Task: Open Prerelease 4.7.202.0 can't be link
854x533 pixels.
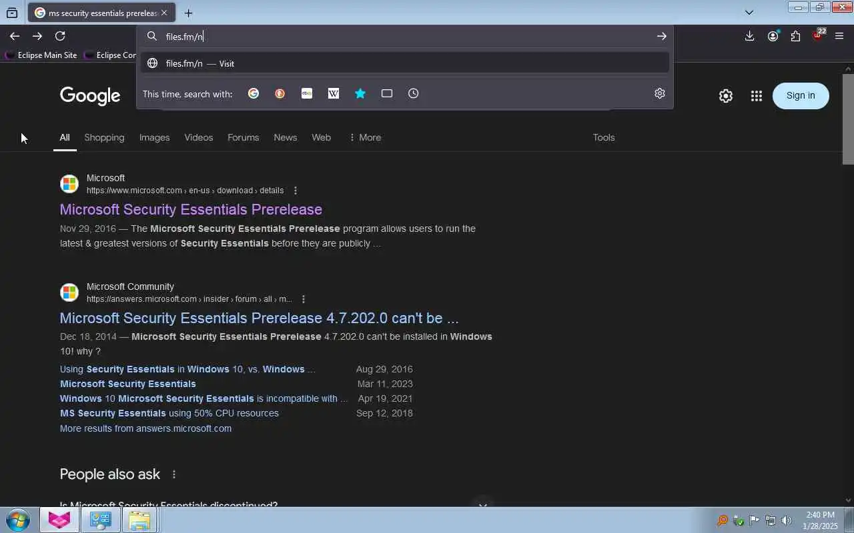Action: click(x=259, y=318)
